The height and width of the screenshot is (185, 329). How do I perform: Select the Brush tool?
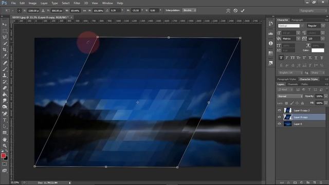tap(5, 69)
